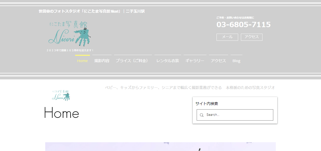Click the ベビー、キッズからファミリー tagline text

pyautogui.click(x=190, y=88)
